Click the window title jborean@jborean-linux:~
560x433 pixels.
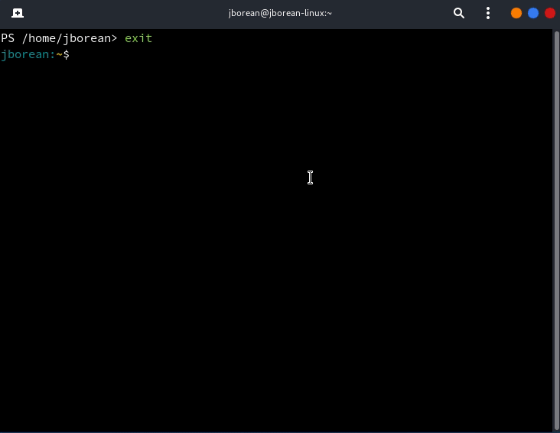pos(280,13)
